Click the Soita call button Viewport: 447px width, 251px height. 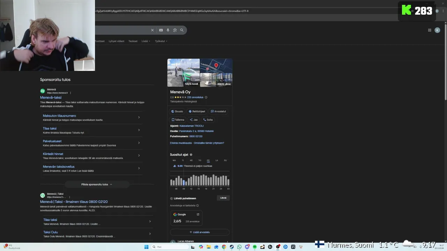208,120
